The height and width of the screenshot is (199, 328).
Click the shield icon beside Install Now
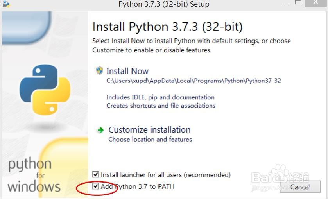(100, 71)
